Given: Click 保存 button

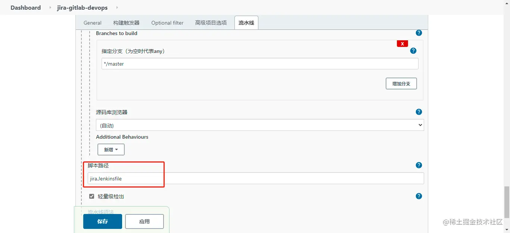Looking at the screenshot, I should pyautogui.click(x=103, y=221).
